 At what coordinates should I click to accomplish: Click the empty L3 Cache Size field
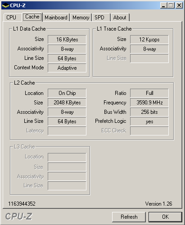tap(67, 167)
